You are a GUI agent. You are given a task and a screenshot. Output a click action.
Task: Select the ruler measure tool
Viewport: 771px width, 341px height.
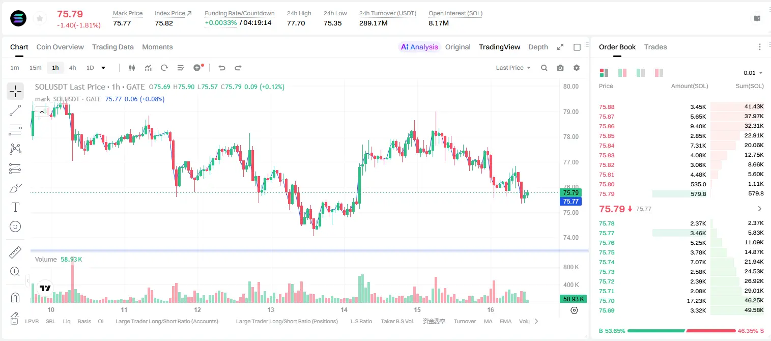point(15,252)
